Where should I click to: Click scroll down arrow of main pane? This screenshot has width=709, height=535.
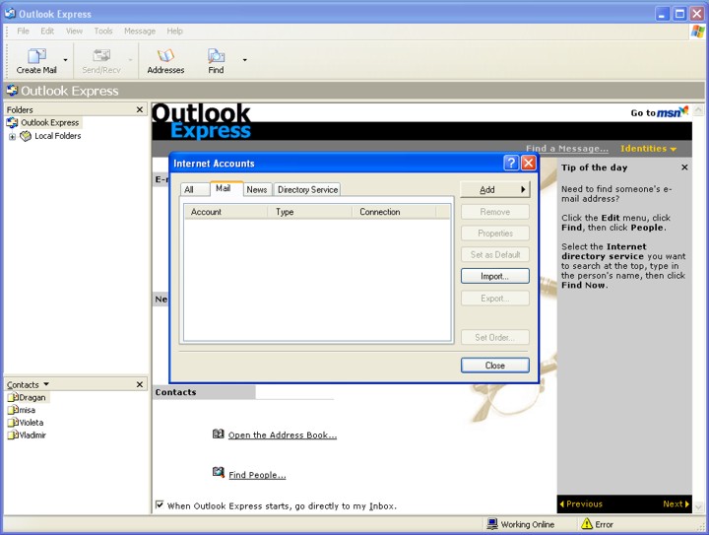tap(698, 507)
